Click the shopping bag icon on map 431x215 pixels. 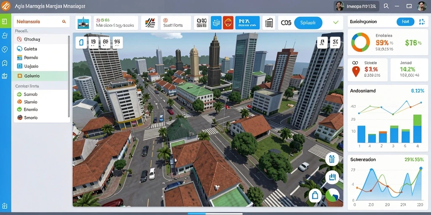tap(315, 196)
